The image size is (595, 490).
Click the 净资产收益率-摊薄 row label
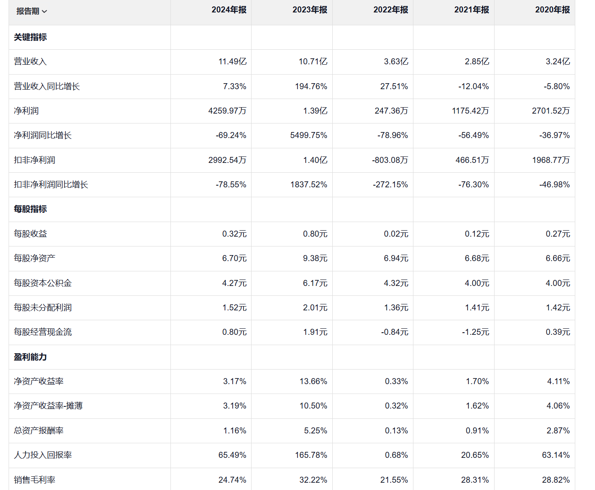click(x=48, y=406)
